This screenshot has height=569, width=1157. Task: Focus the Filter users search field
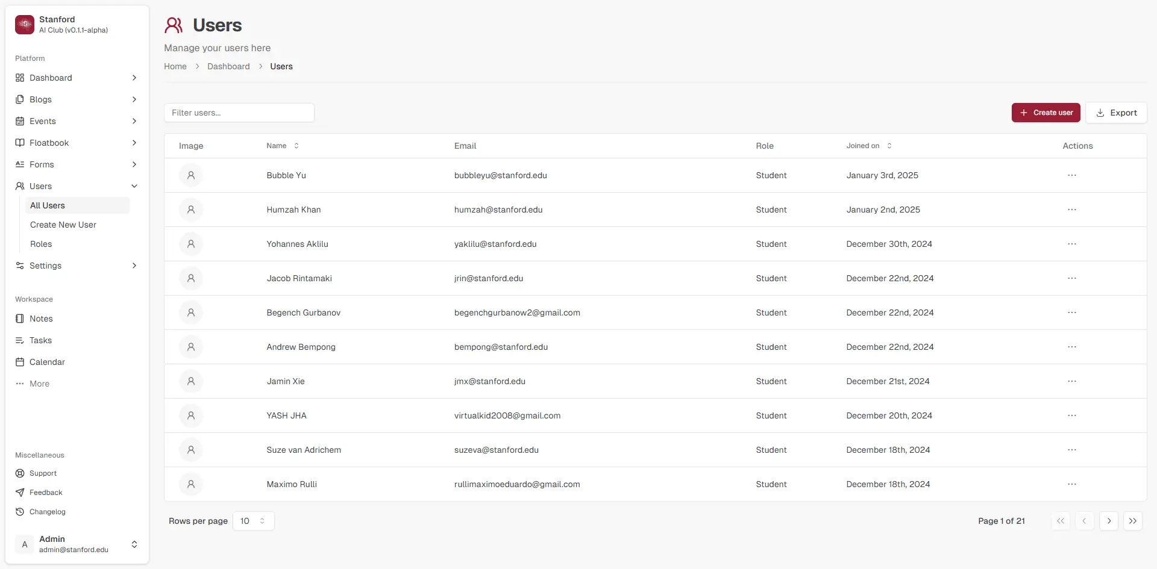(239, 113)
